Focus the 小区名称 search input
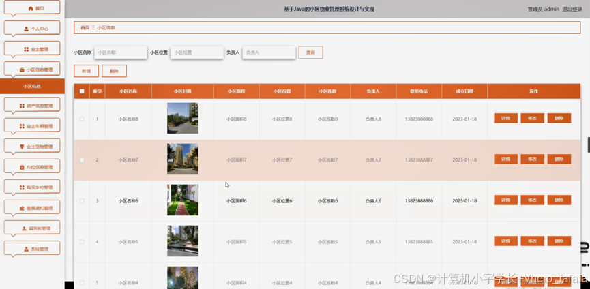Viewport: 590px width, 289px height. point(121,52)
